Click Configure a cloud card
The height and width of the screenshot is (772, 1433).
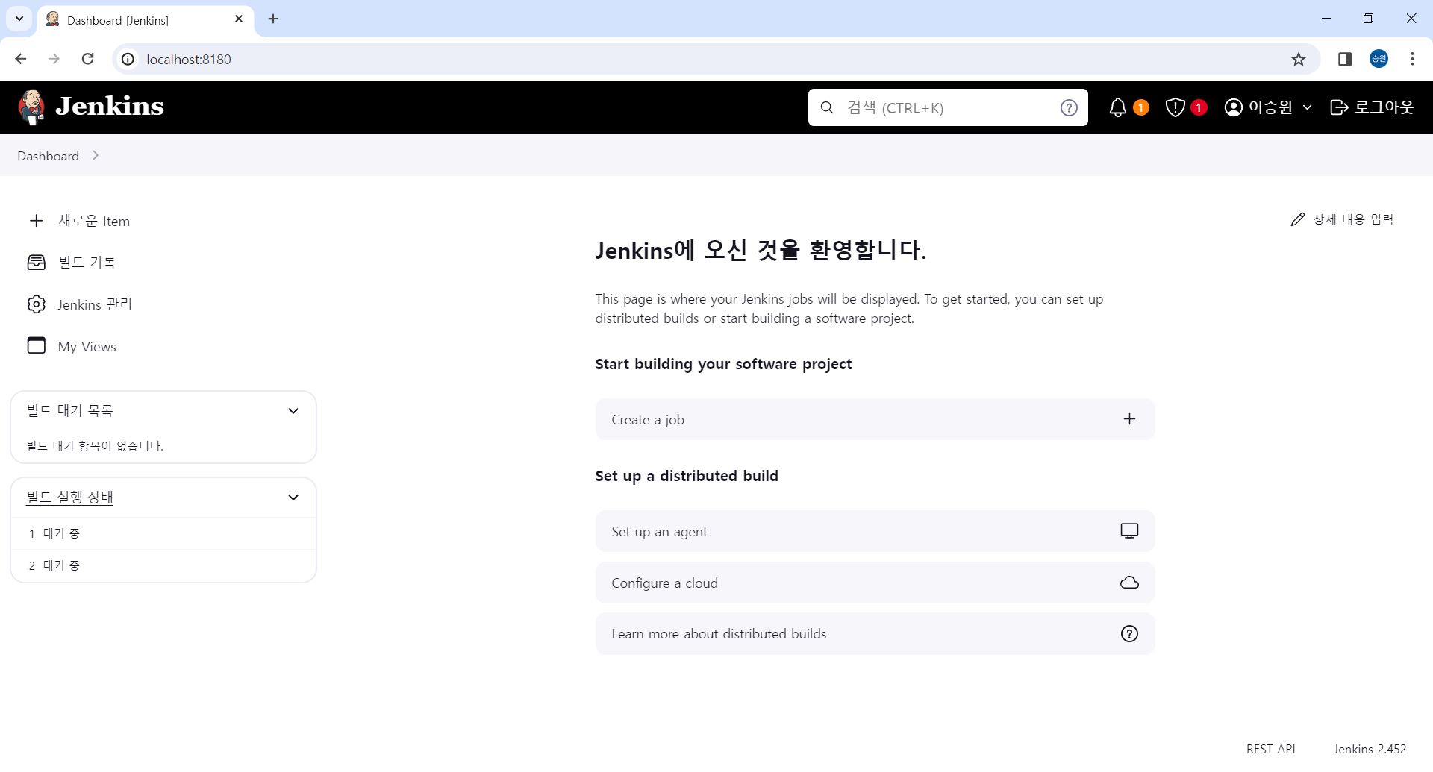click(875, 583)
